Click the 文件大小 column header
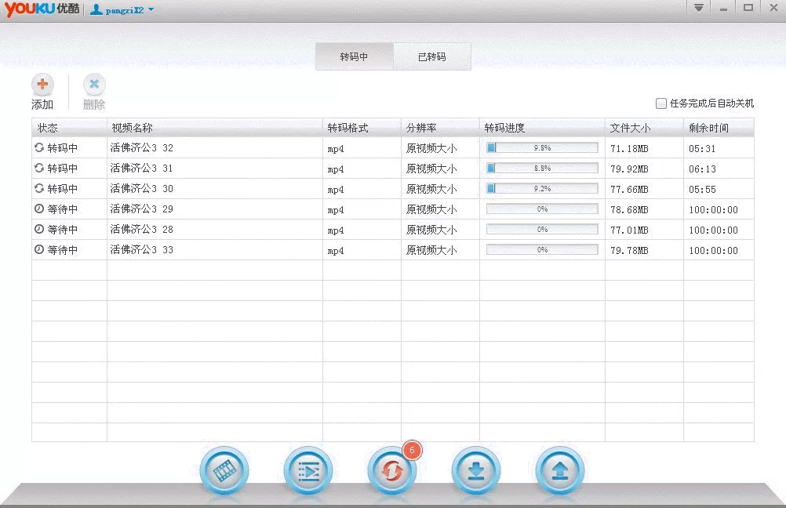Image resolution: width=786 pixels, height=508 pixels. [644, 128]
